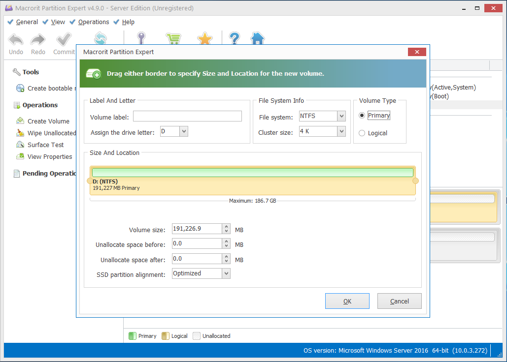The width and height of the screenshot is (507, 362).
Task: Click the Pending Operations clipboard icon
Action: point(16,174)
